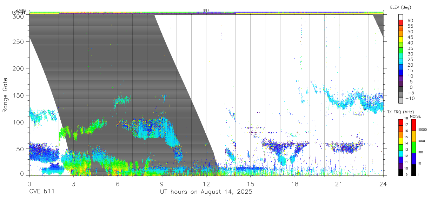Screen dimensions: 431x199
Task: Click the green swatch on NOISE scale
Action: tap(413, 147)
